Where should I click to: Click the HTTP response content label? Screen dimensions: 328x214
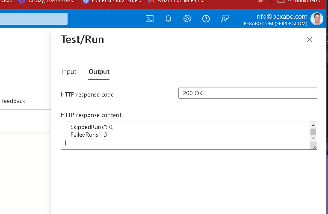pos(91,115)
